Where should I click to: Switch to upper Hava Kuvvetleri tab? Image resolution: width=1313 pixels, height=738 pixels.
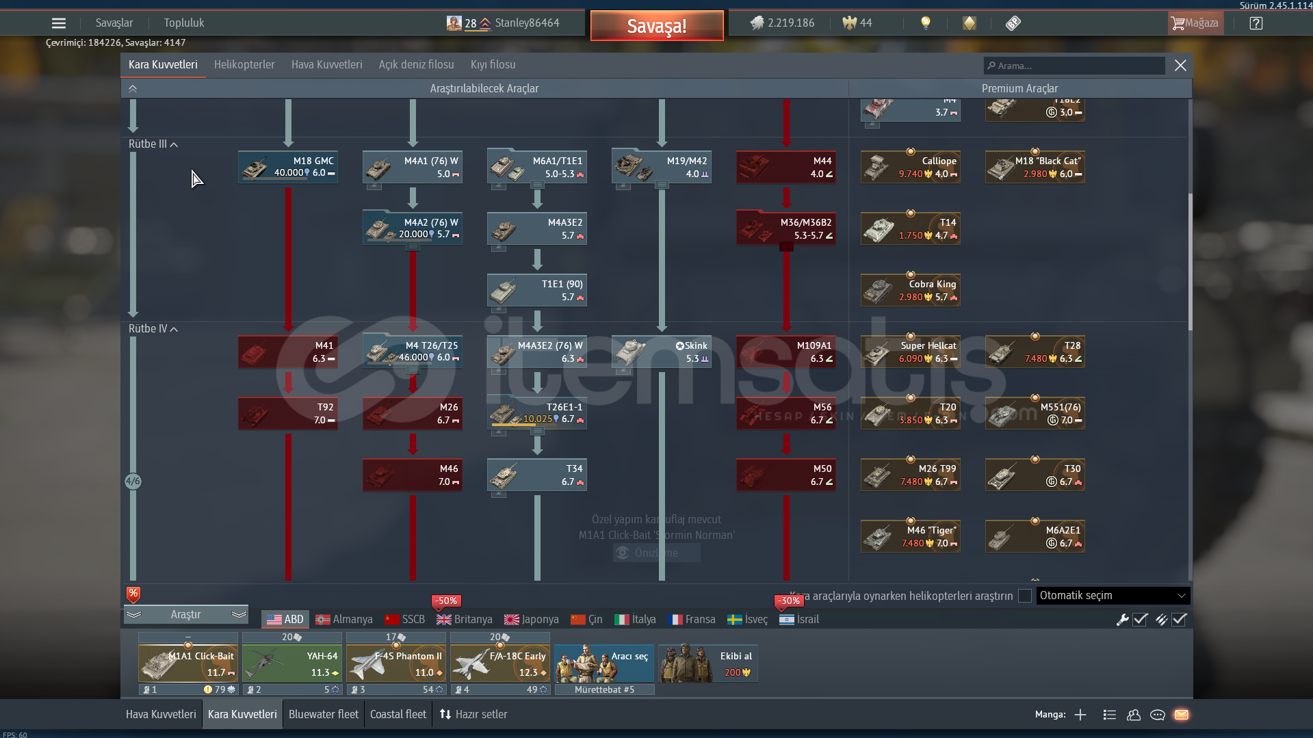(327, 65)
